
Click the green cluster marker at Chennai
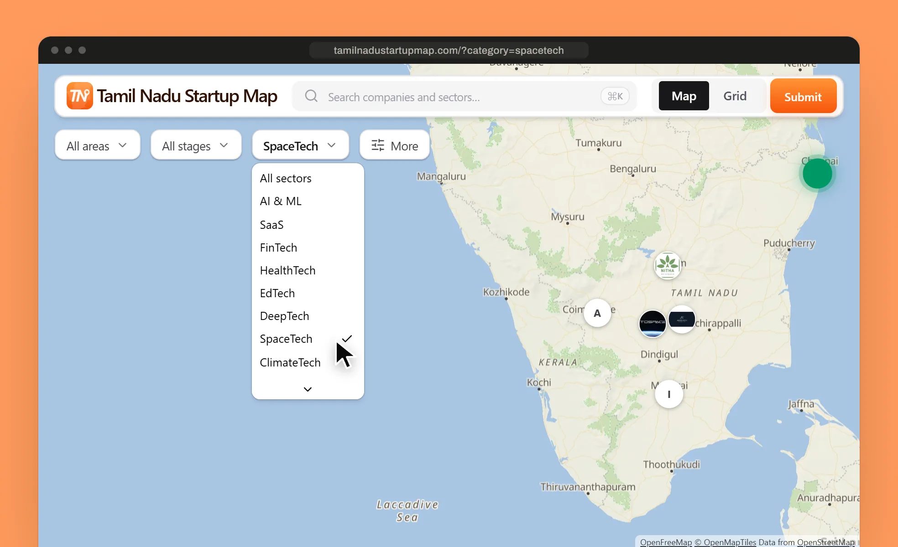(x=817, y=174)
